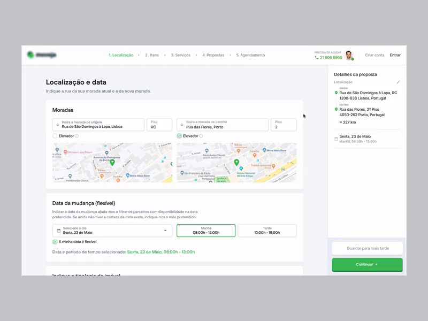
Task: Click the Piso input field showing '2'
Action: click(x=284, y=125)
